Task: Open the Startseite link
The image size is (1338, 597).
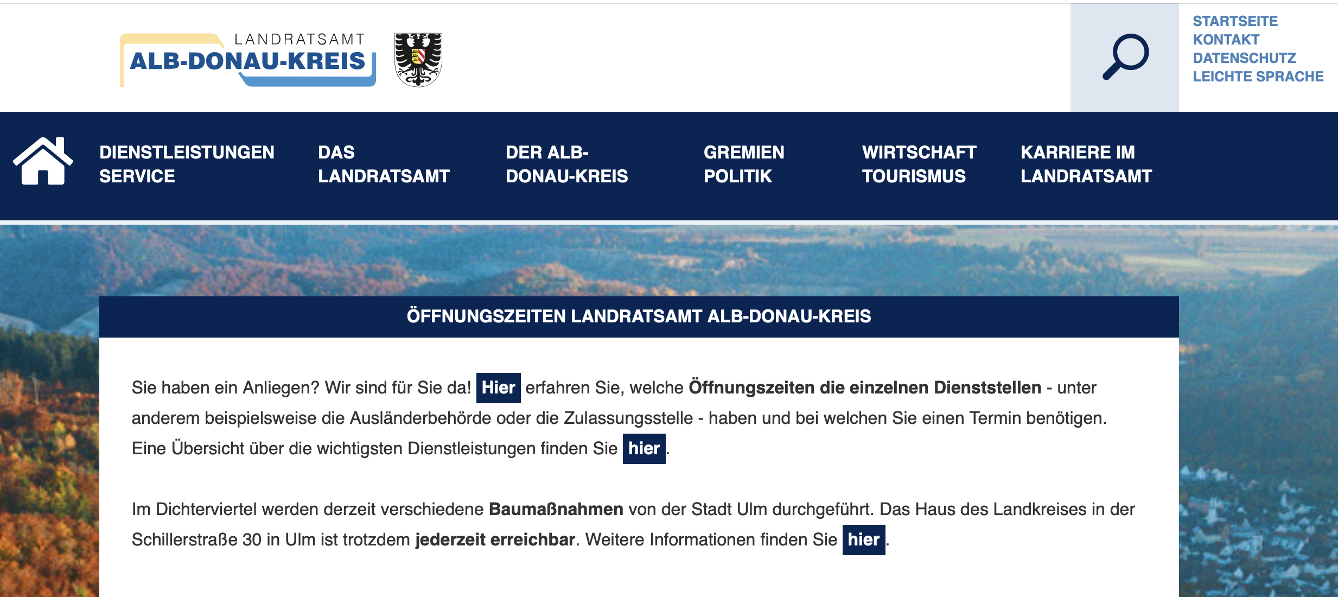Action: 1235,21
